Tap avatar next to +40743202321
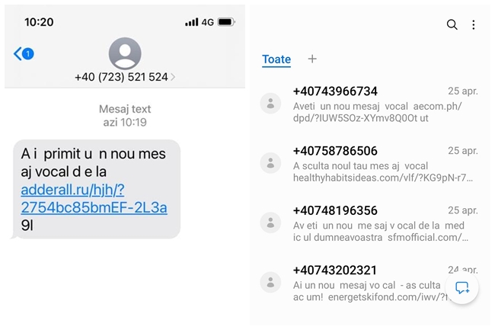495x330 pixels. coord(270,281)
